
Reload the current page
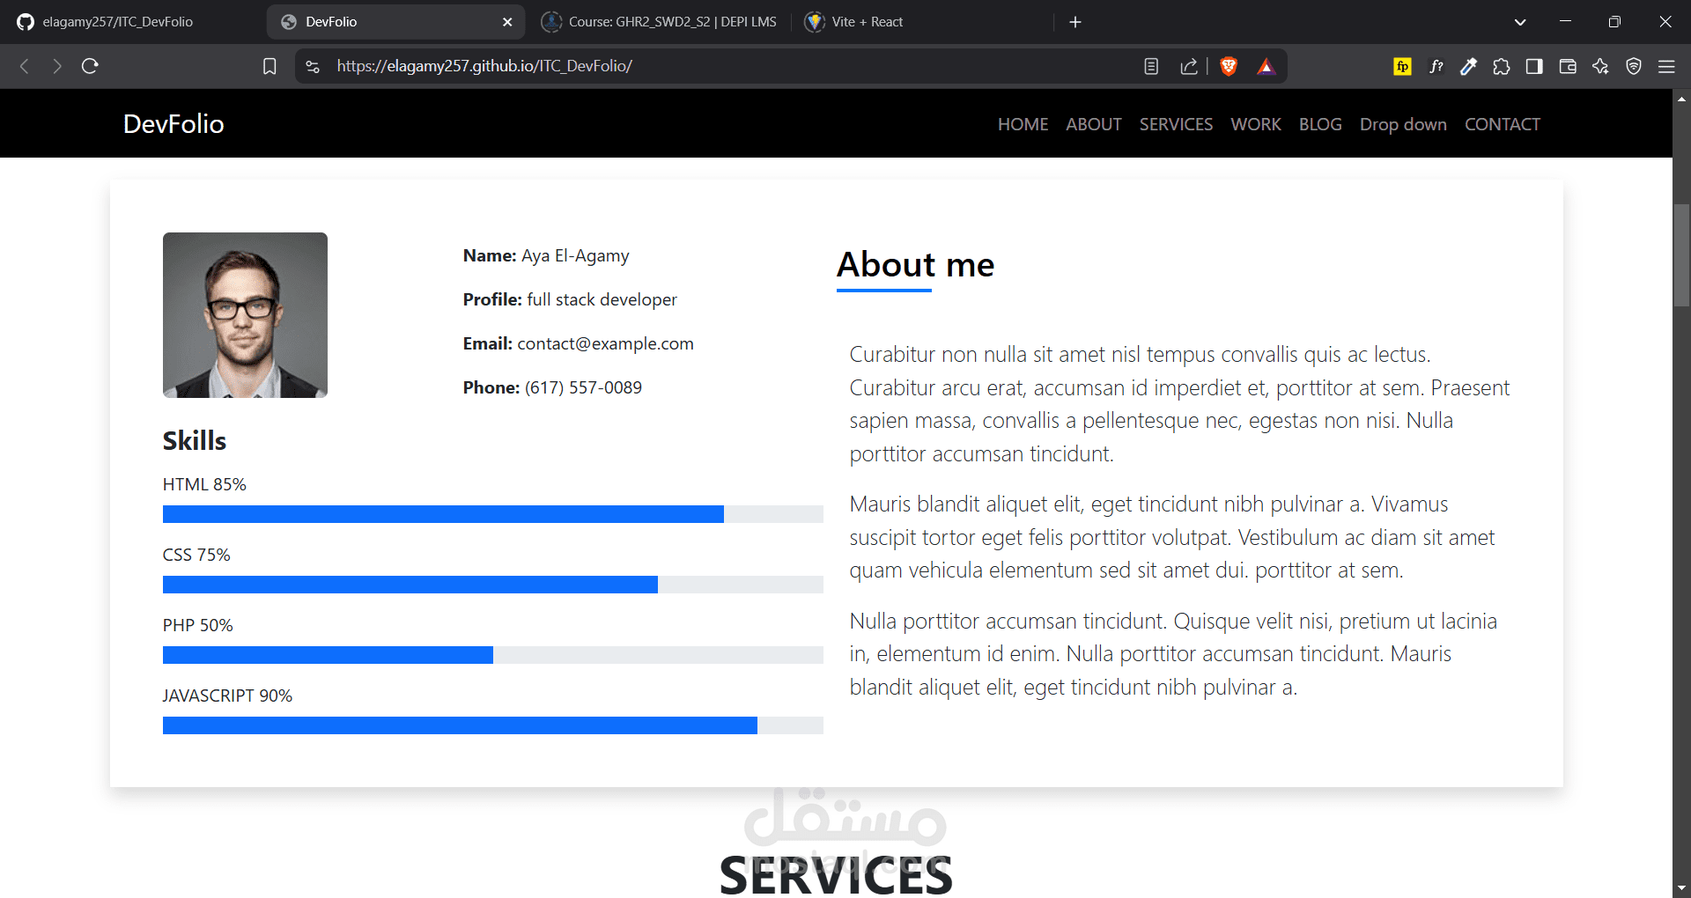coord(90,66)
